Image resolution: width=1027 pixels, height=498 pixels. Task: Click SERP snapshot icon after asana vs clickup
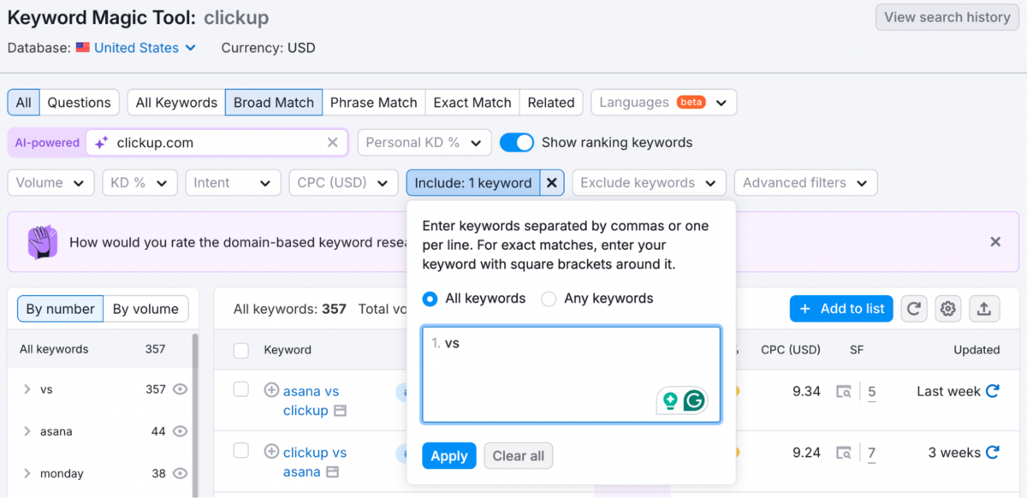click(x=340, y=411)
